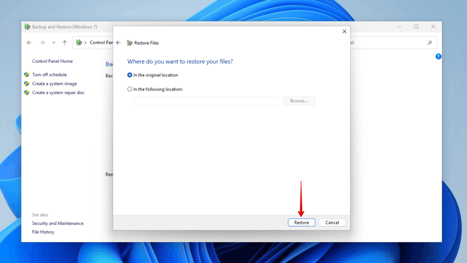Open the File History link
Viewport: 467px width, 263px height.
coord(43,232)
